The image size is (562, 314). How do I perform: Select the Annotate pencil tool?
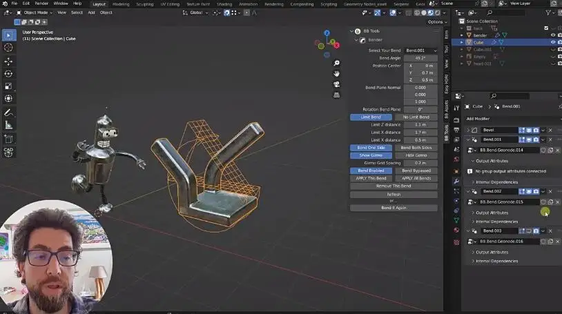coord(8,112)
